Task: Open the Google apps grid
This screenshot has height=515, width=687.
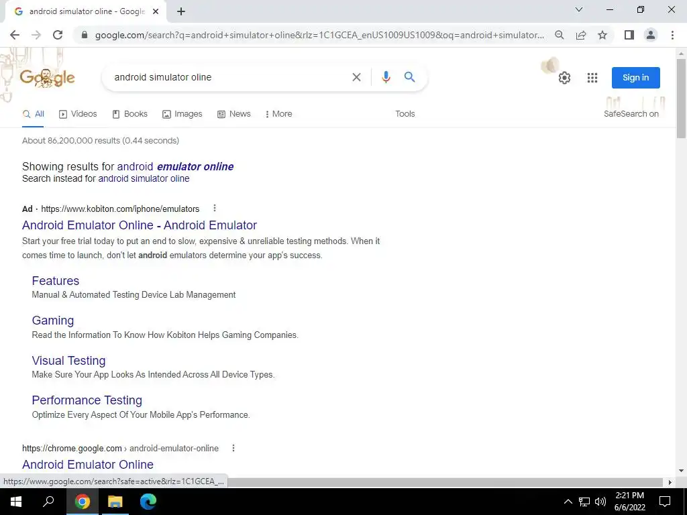Action: pos(592,78)
